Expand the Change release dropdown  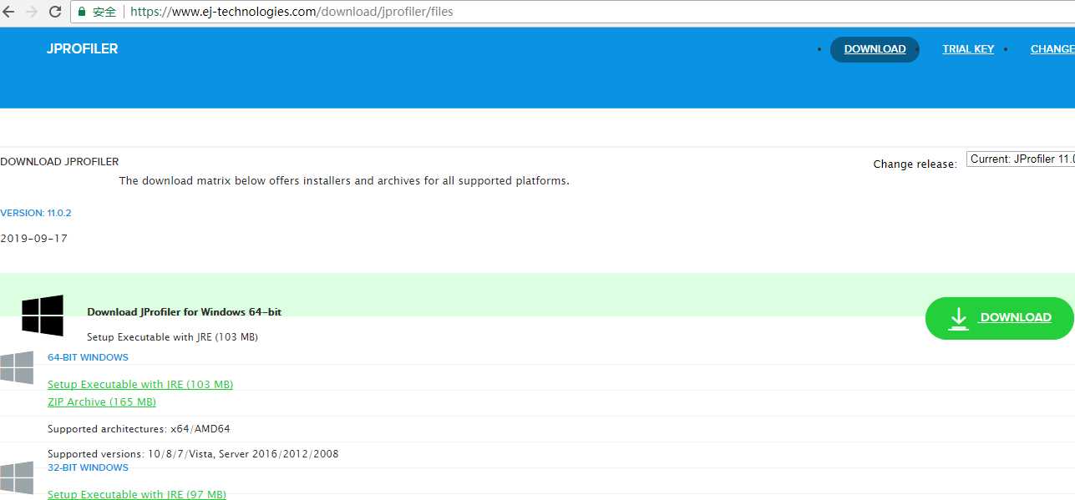coord(1021,159)
